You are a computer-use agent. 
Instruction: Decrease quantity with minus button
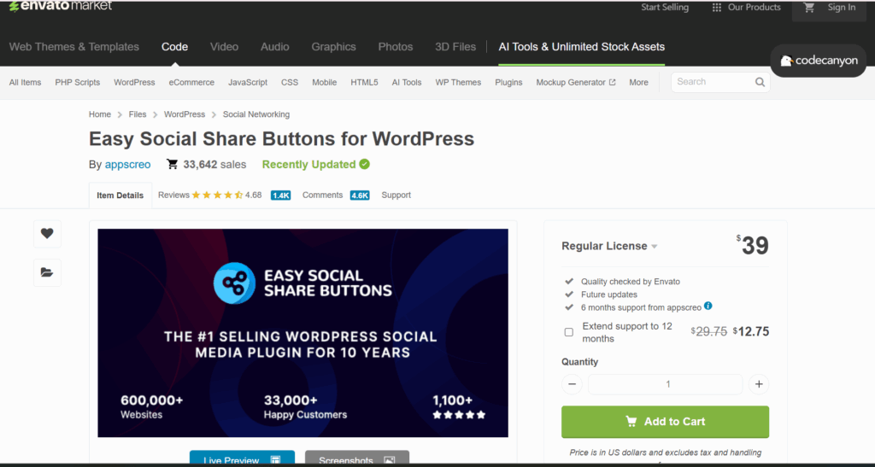pyautogui.click(x=572, y=384)
